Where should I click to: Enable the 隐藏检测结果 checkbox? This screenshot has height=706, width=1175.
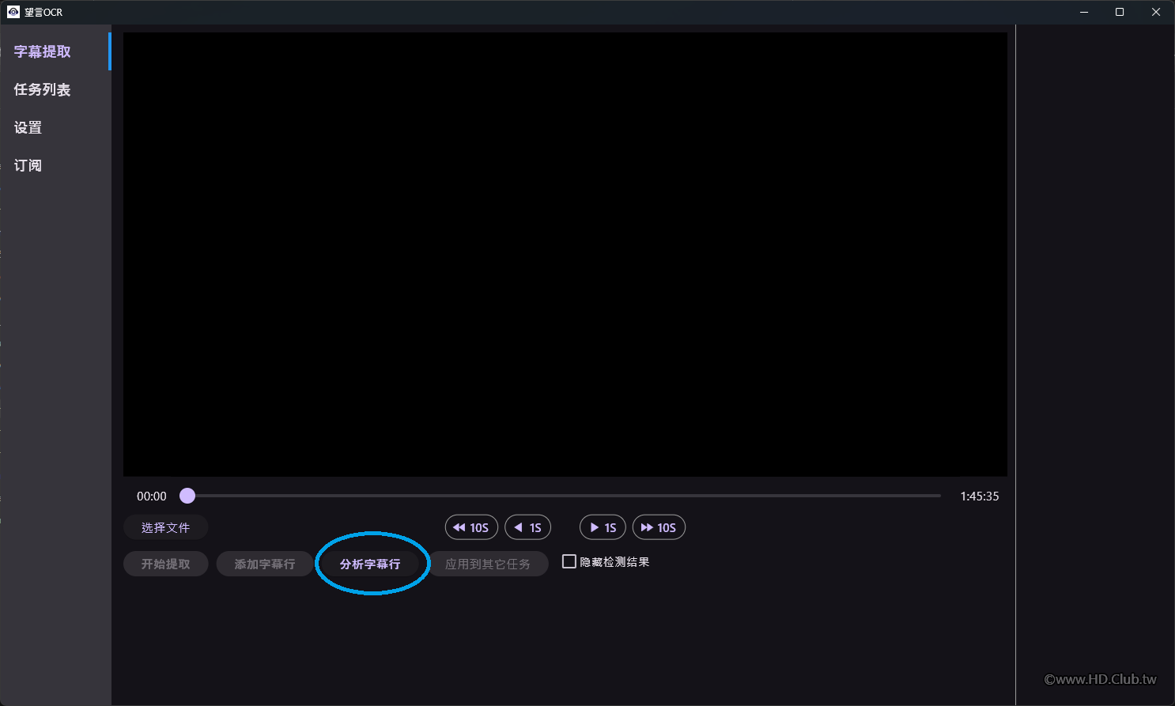pos(569,561)
